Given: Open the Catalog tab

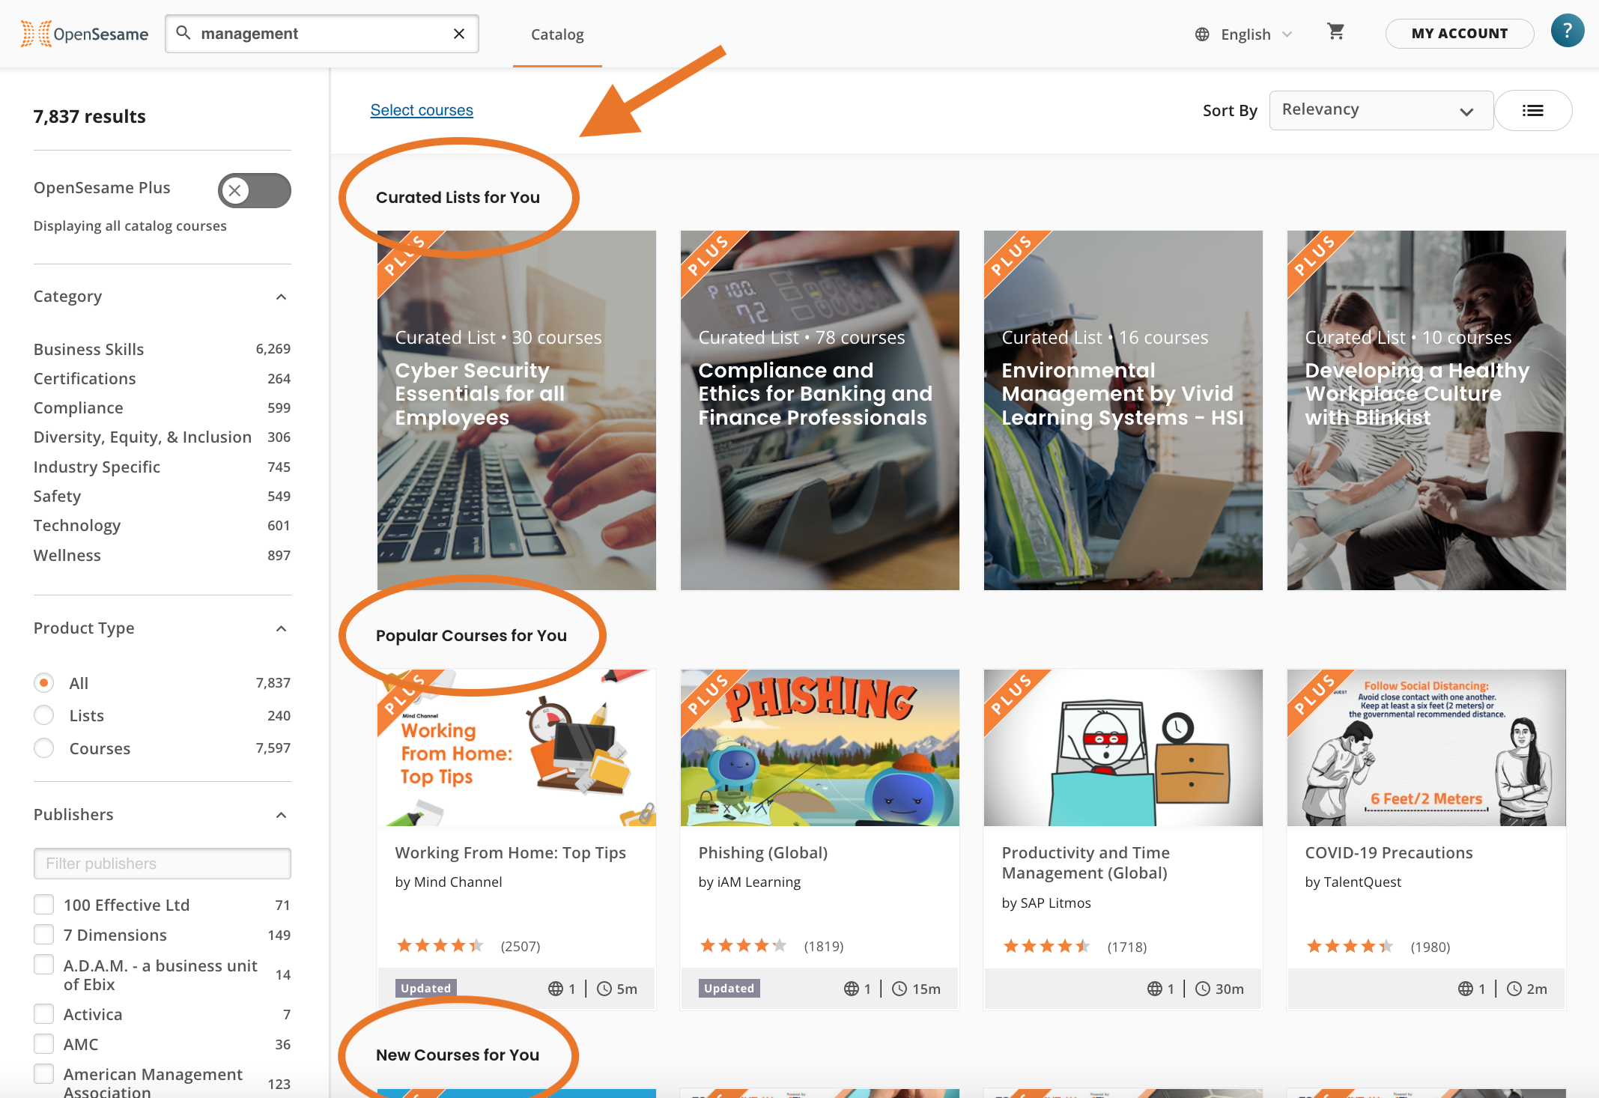Looking at the screenshot, I should pos(557,34).
